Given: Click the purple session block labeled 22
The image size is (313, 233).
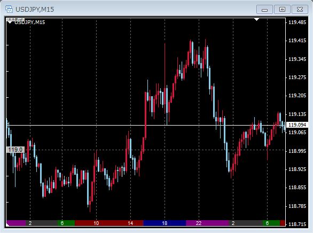Looking at the screenshot, I should [x=207, y=223].
